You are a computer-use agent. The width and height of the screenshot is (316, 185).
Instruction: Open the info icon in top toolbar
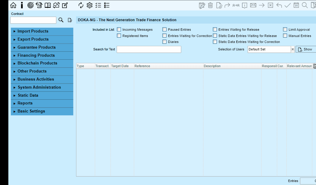pyautogui.click(x=22, y=5)
